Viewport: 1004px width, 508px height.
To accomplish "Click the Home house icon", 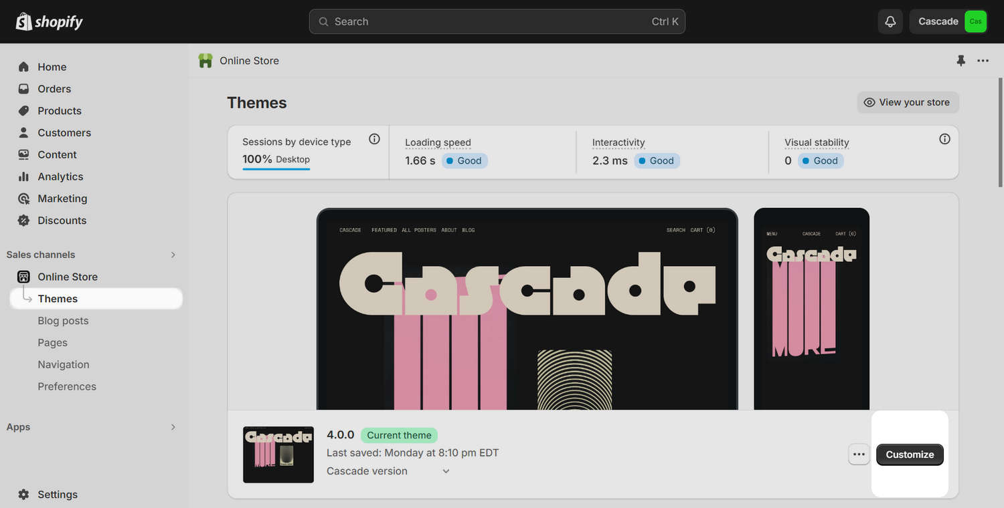I will pyautogui.click(x=23, y=67).
